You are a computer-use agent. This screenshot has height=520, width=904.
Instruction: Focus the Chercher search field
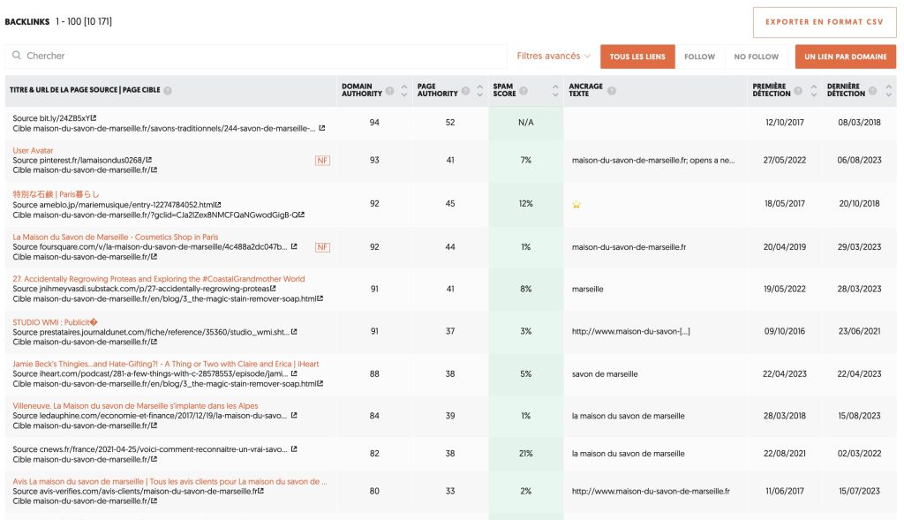pyautogui.click(x=256, y=56)
